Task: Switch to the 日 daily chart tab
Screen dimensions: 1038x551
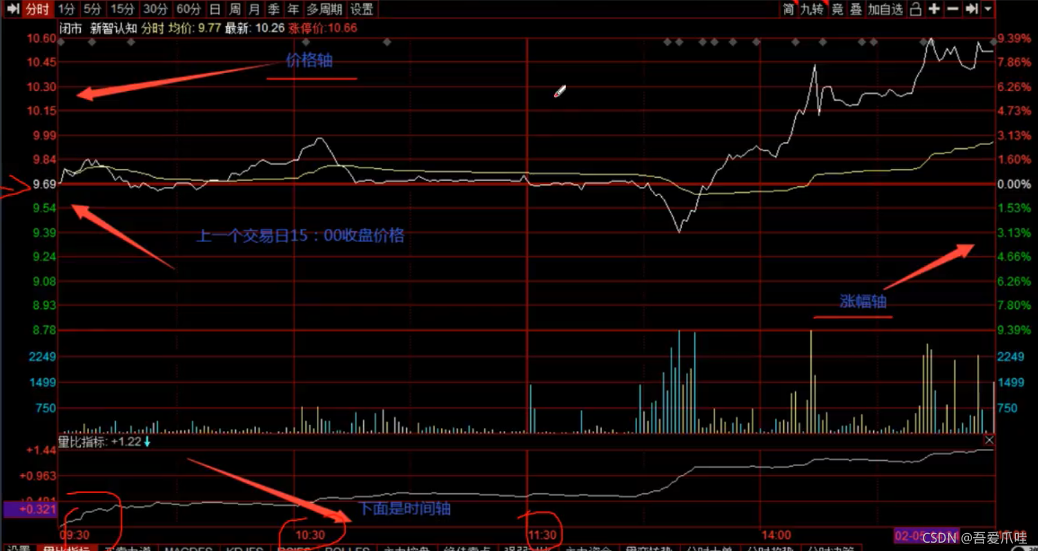Action: tap(215, 9)
